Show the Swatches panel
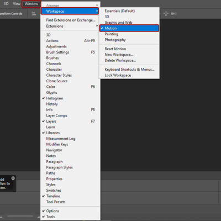Viewport: 221px width, 221px height. pos(70,191)
